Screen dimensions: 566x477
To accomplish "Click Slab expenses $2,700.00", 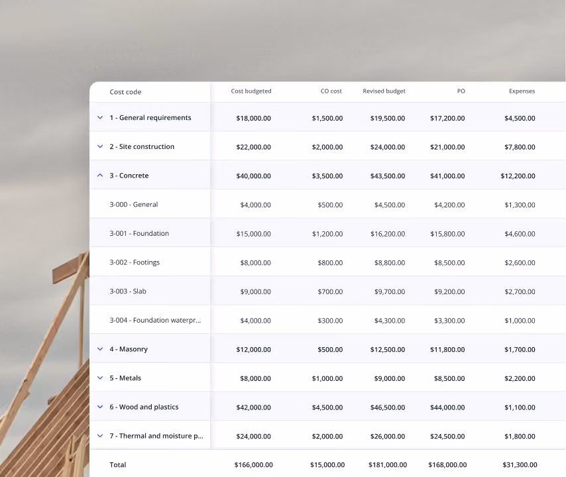I will tap(520, 291).
